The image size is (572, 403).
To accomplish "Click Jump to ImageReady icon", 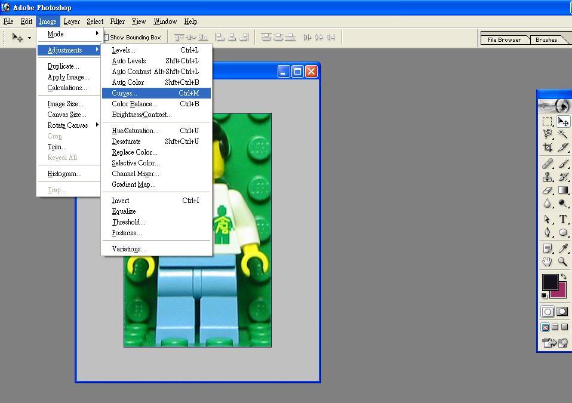I will click(x=555, y=343).
